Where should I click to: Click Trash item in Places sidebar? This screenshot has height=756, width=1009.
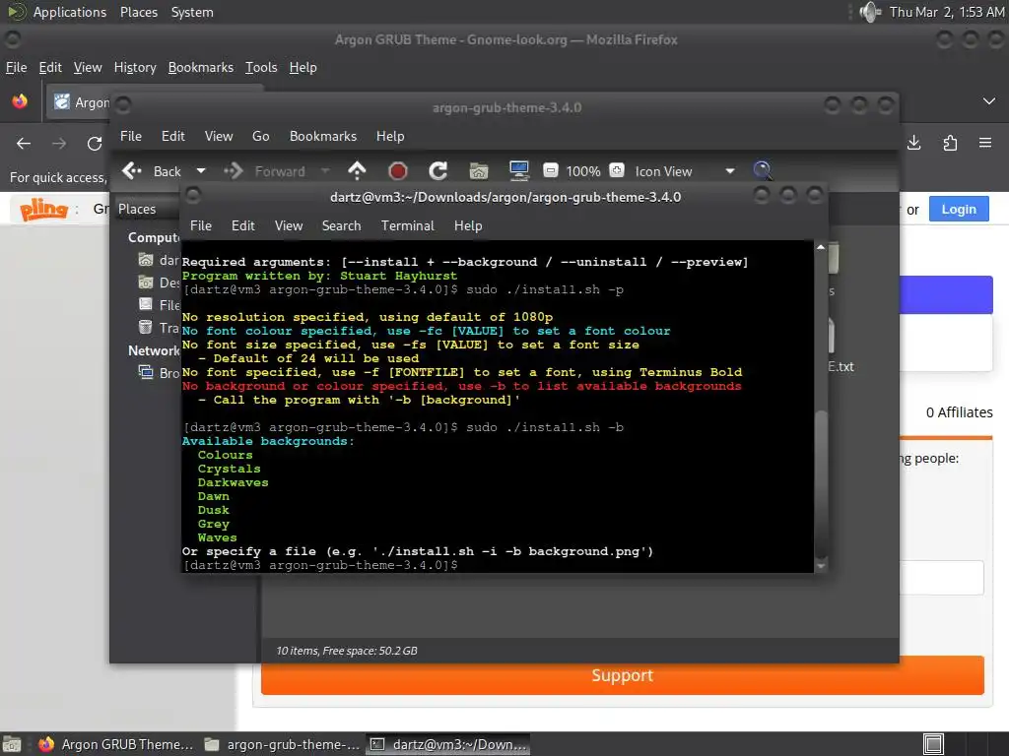pyautogui.click(x=160, y=327)
